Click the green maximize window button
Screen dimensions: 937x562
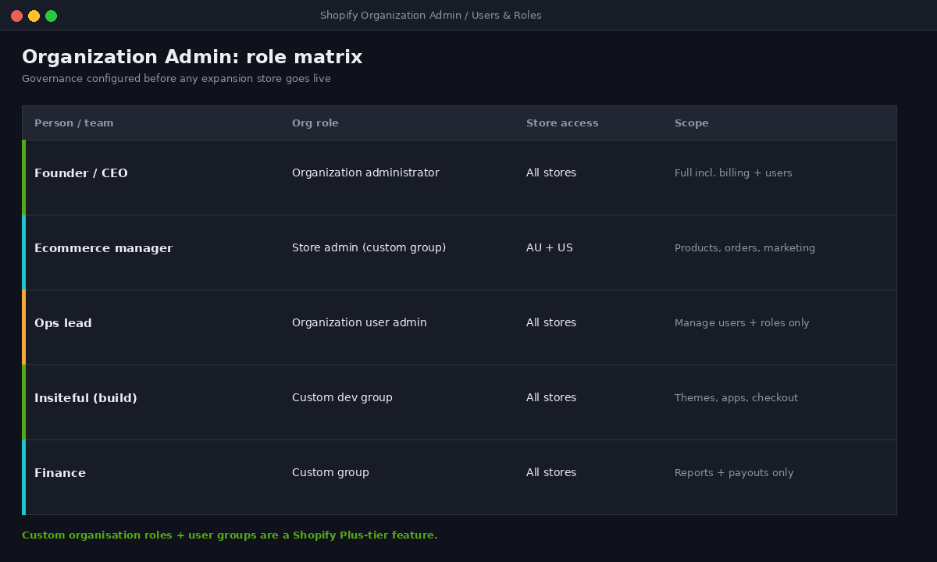(51, 16)
